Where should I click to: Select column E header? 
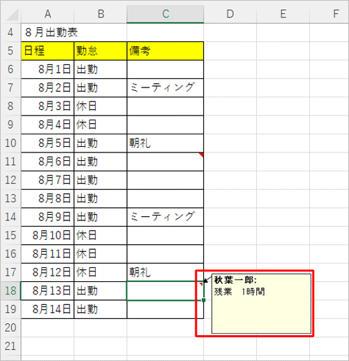[283, 14]
